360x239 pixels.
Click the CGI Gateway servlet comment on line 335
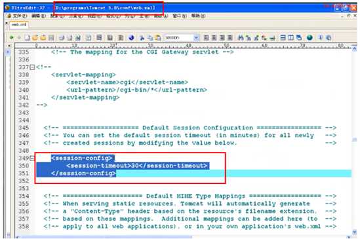(142, 52)
